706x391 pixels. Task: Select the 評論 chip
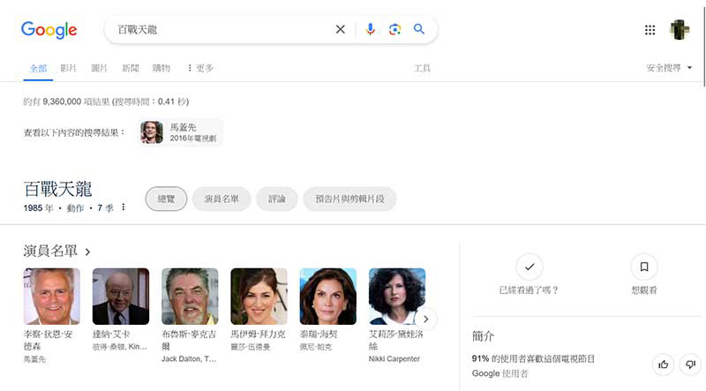pos(277,199)
